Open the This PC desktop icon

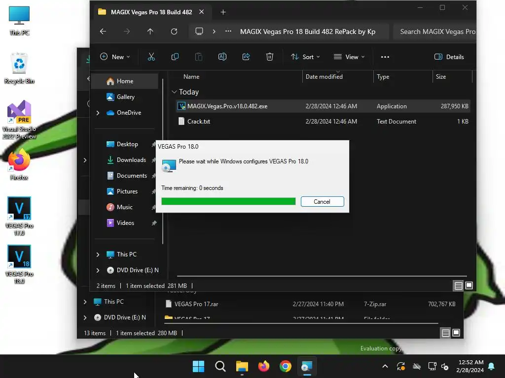(19, 20)
